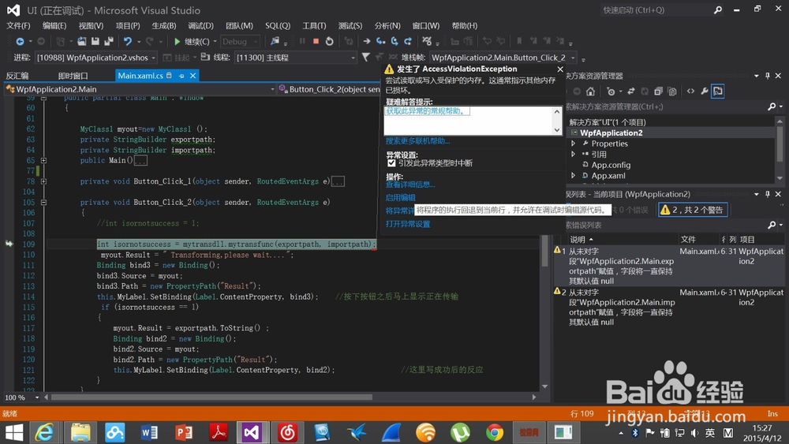Collapse Button_Click_2 method at line 105
Screen dimensions: 789x444
(x=43, y=202)
